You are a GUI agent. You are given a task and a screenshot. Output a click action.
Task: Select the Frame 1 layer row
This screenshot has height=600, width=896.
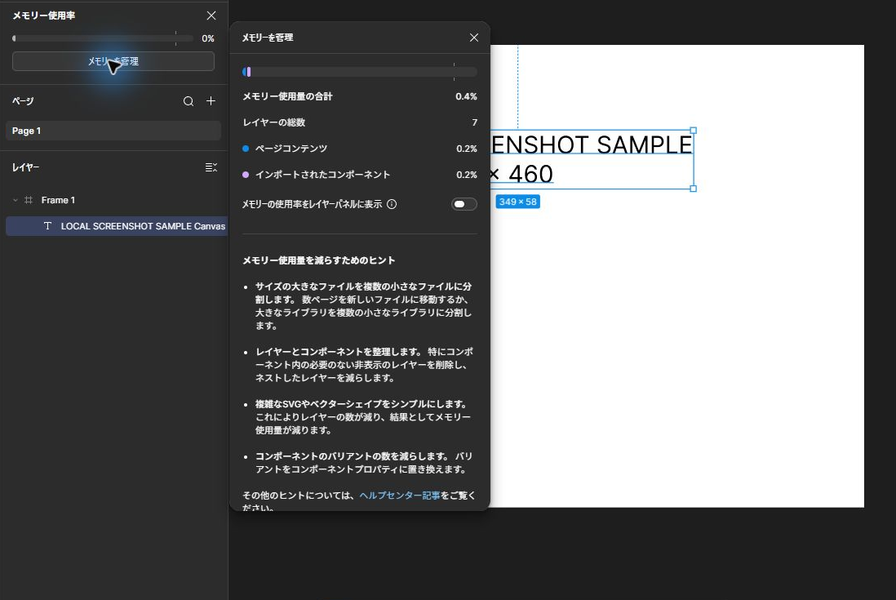click(x=114, y=200)
